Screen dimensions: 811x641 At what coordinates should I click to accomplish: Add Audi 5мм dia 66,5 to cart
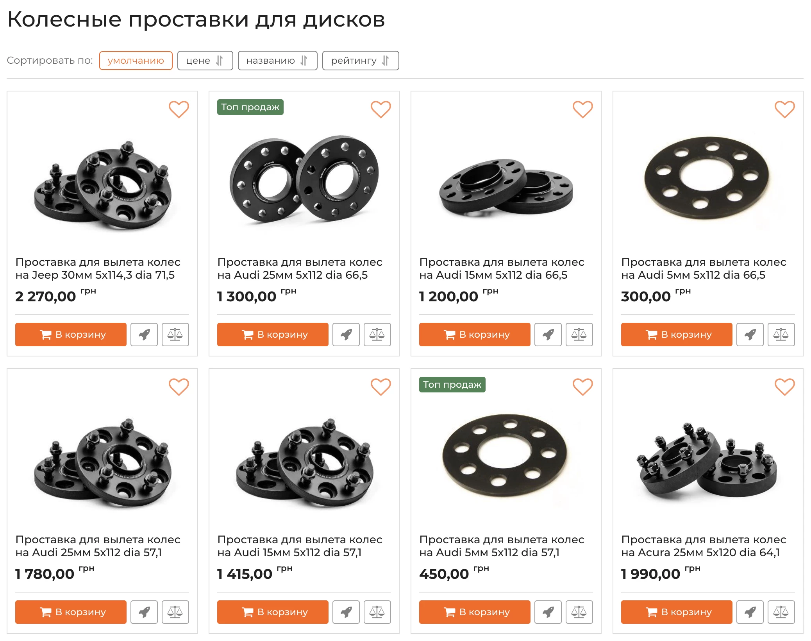[x=677, y=335]
